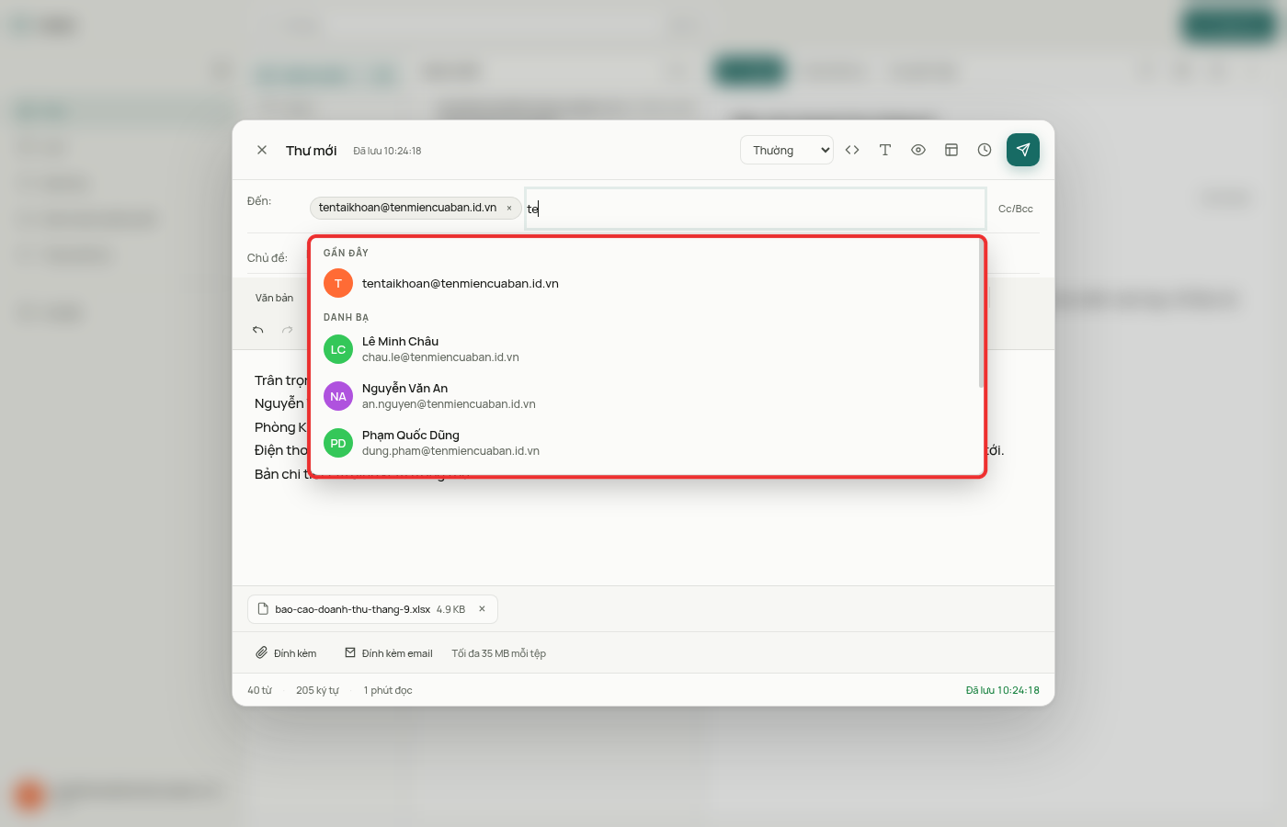The image size is (1287, 827).
Task: Remove attachment bao-cao-doanh-thu-thang-9.xlsx
Action: (482, 609)
